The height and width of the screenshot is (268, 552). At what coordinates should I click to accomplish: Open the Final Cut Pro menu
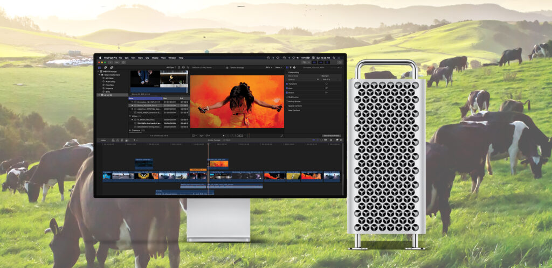(x=111, y=58)
